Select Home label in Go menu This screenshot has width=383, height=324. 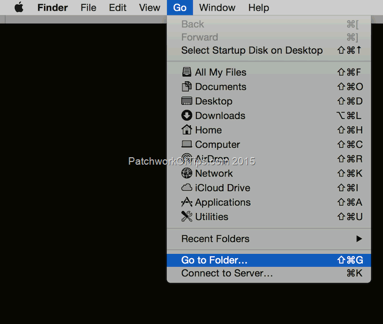point(209,130)
